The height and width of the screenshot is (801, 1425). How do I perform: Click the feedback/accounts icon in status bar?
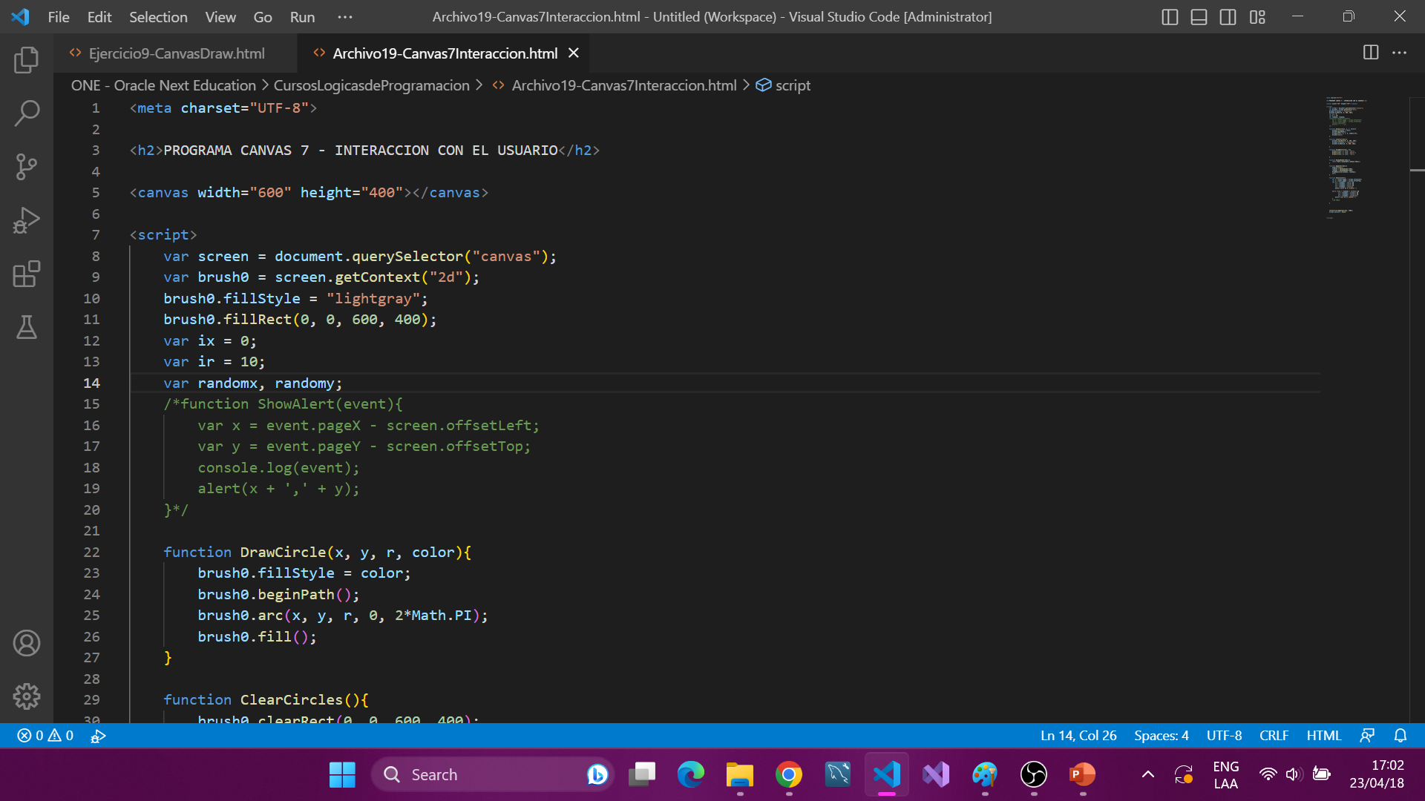[x=1367, y=736]
